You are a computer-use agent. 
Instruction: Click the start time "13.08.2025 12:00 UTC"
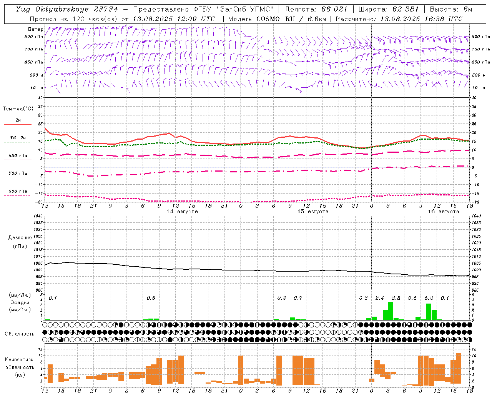174,19
